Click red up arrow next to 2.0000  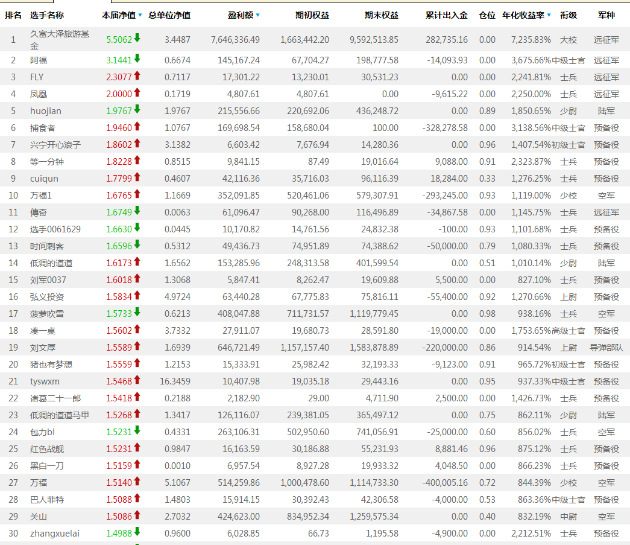pyautogui.click(x=137, y=92)
